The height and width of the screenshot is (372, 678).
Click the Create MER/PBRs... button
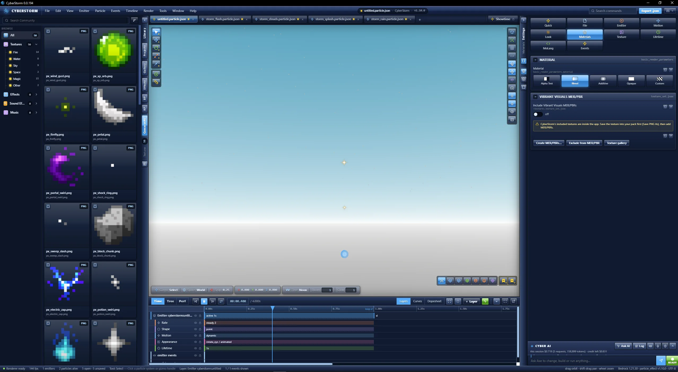[549, 143]
